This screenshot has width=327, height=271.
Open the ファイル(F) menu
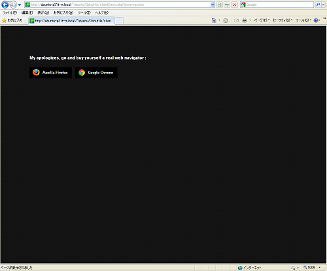[x=10, y=12]
